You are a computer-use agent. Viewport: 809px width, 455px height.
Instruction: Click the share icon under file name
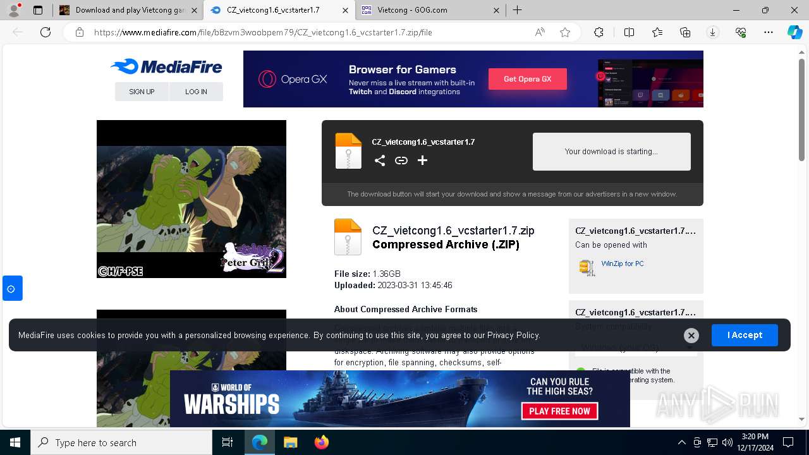380,161
